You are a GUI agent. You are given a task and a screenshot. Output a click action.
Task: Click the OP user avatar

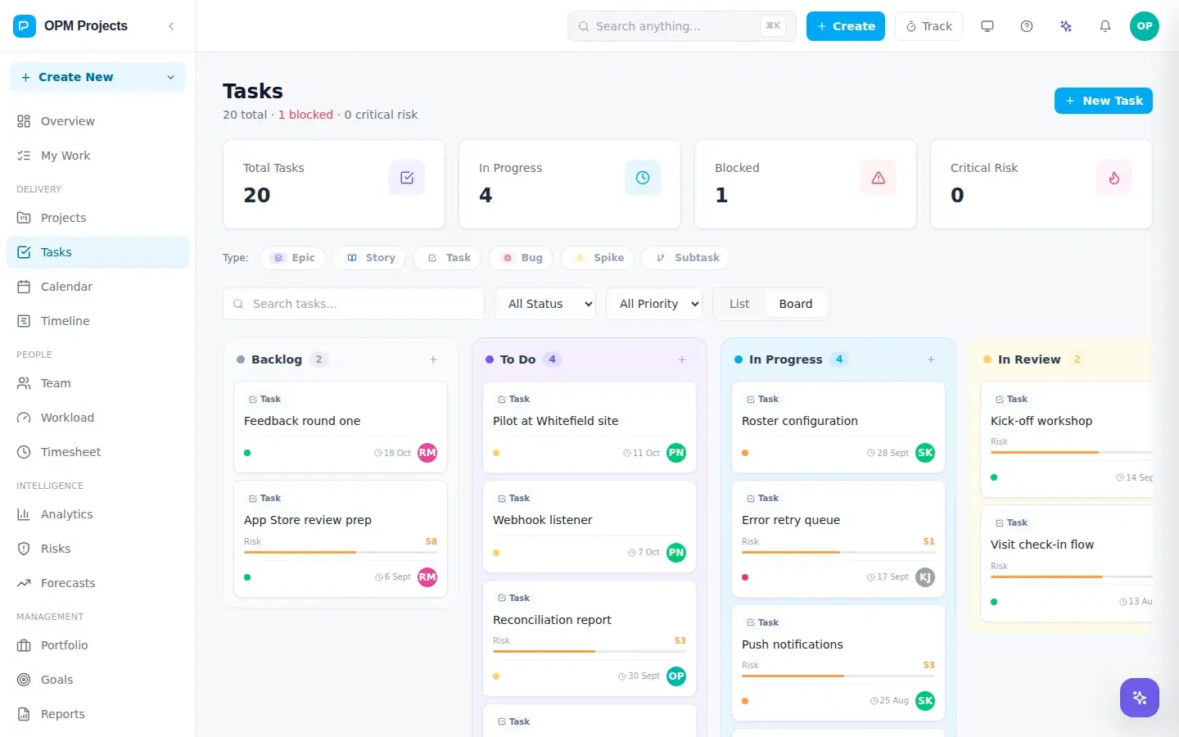[x=1145, y=26]
